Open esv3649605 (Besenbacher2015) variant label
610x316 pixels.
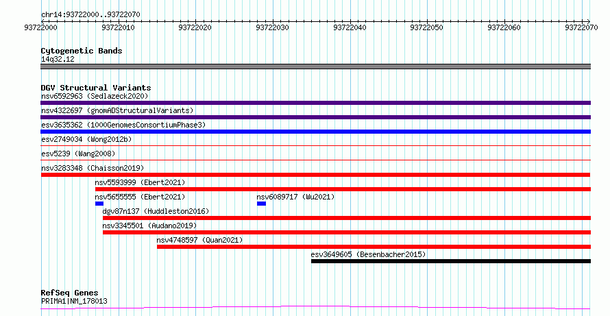click(368, 254)
